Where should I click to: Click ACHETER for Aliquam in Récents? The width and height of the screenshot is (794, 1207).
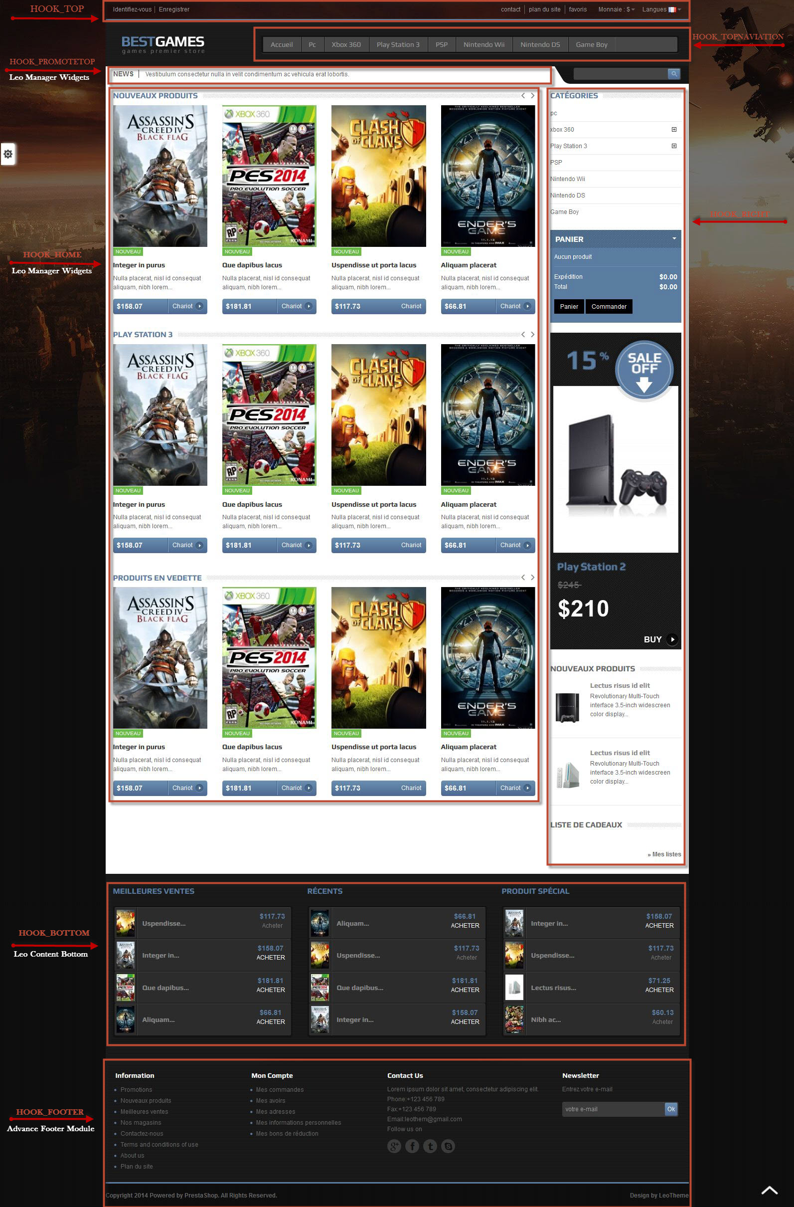pos(465,925)
